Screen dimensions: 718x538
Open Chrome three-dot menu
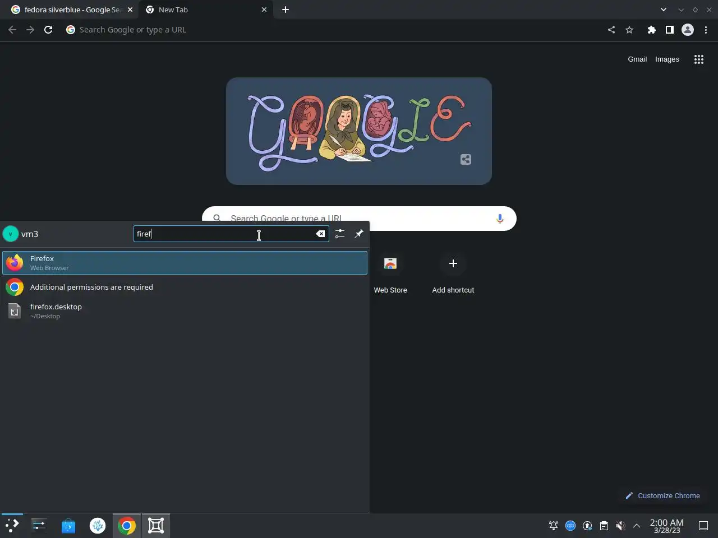(706, 30)
